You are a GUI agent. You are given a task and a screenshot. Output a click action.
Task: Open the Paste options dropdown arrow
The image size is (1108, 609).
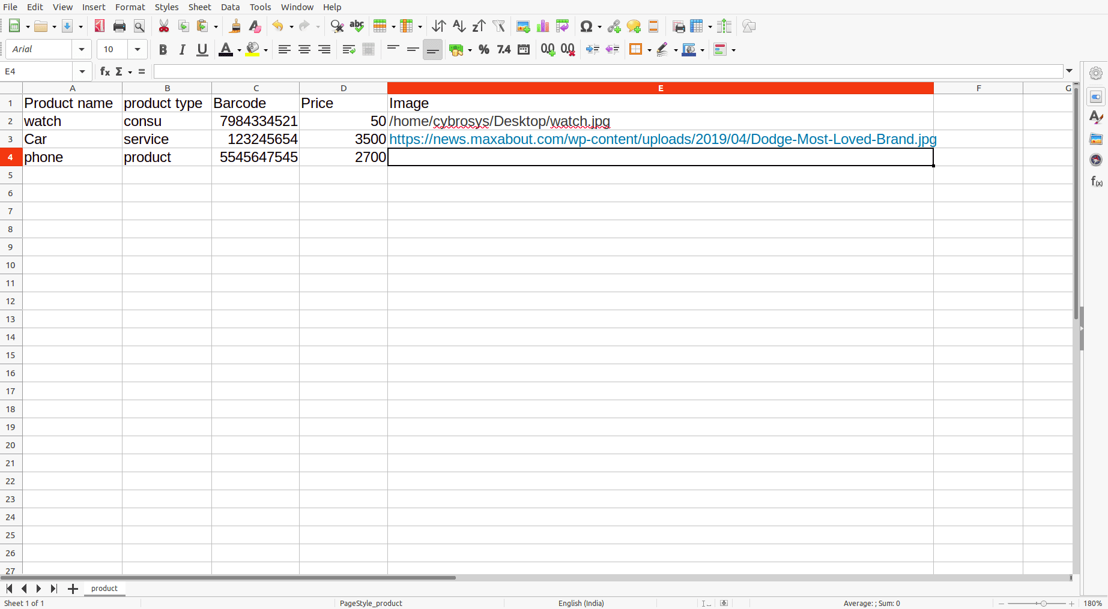click(216, 26)
